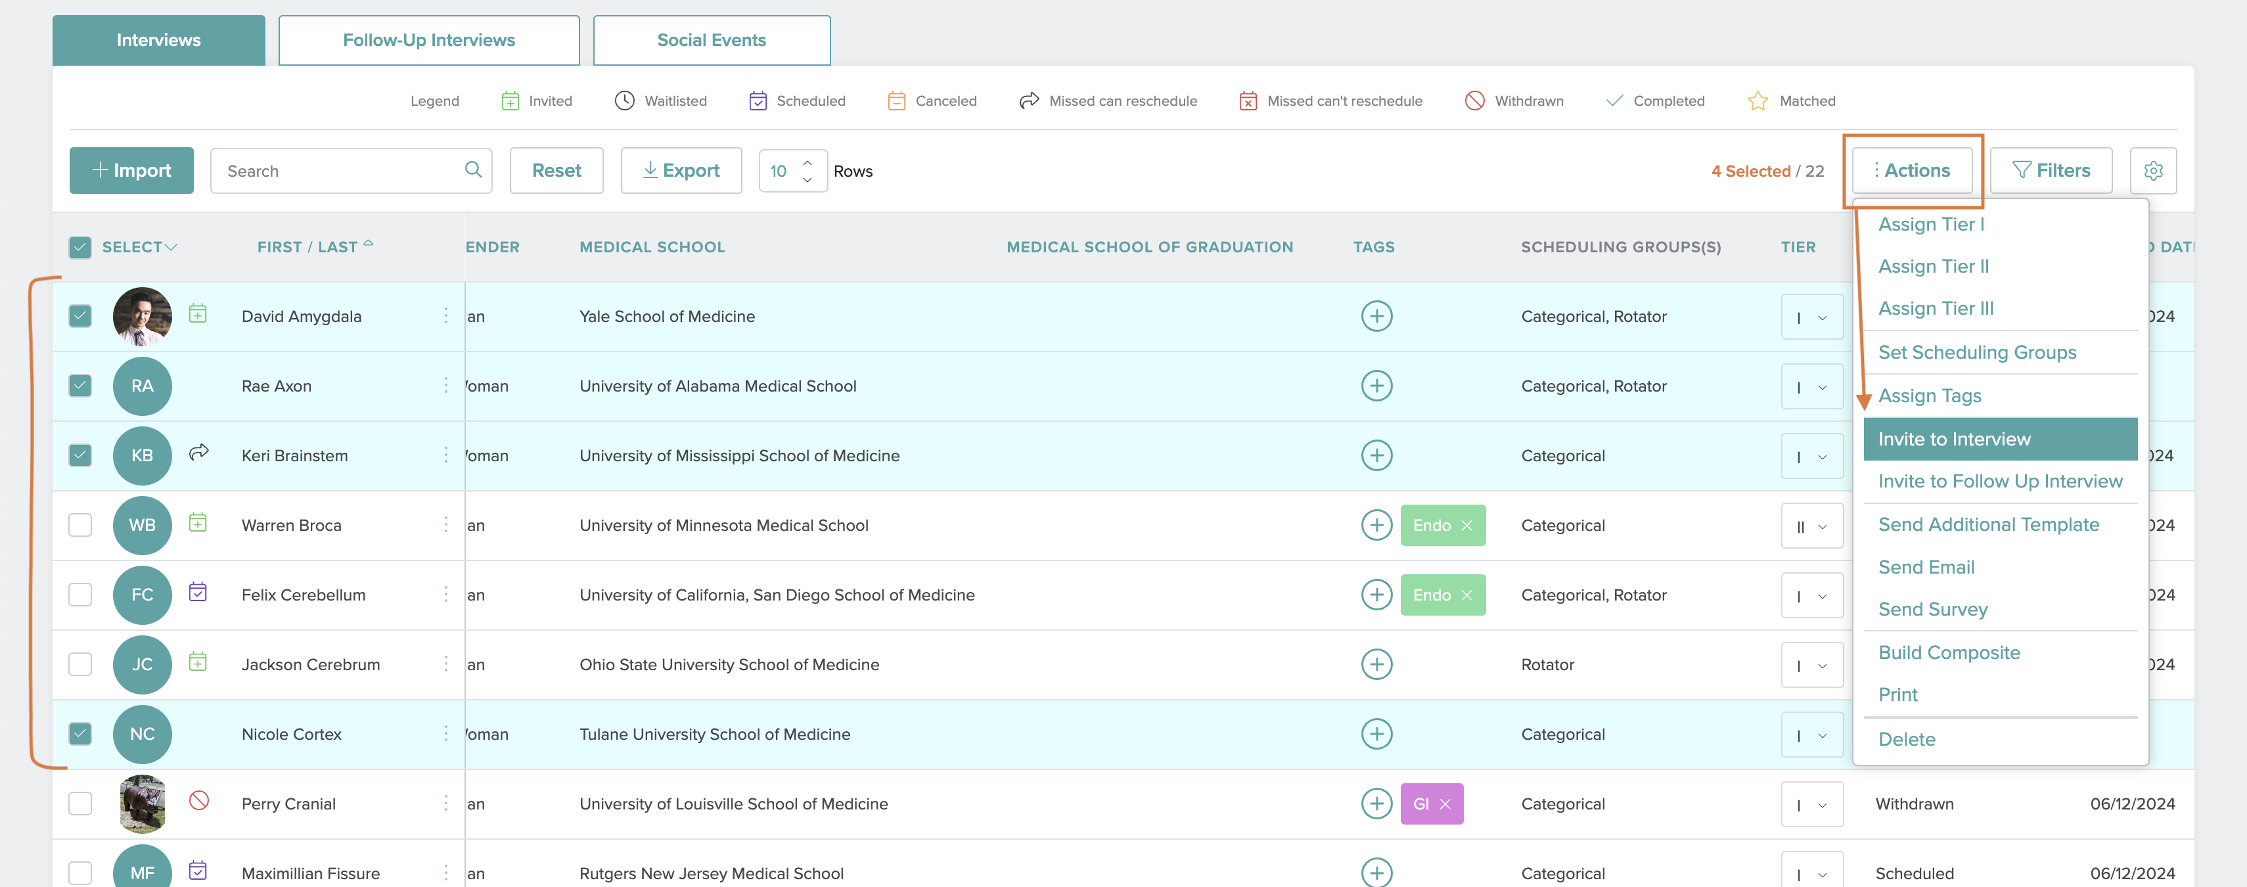This screenshot has height=887, width=2247.
Task: Uncheck the select-all checkbox in the header
Action: click(x=79, y=247)
